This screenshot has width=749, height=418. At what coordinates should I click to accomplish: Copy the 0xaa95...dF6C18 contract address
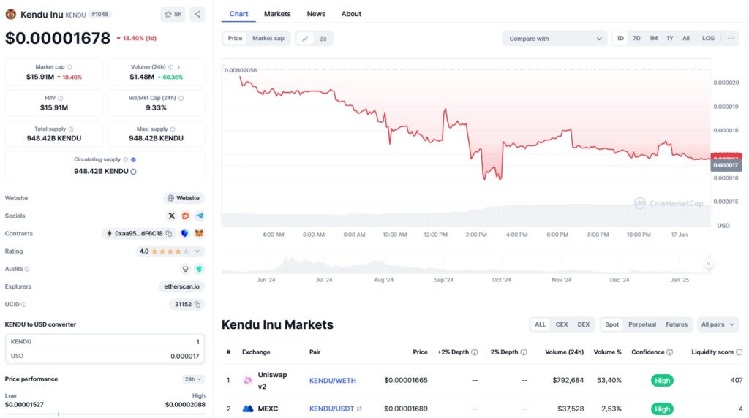click(x=169, y=234)
